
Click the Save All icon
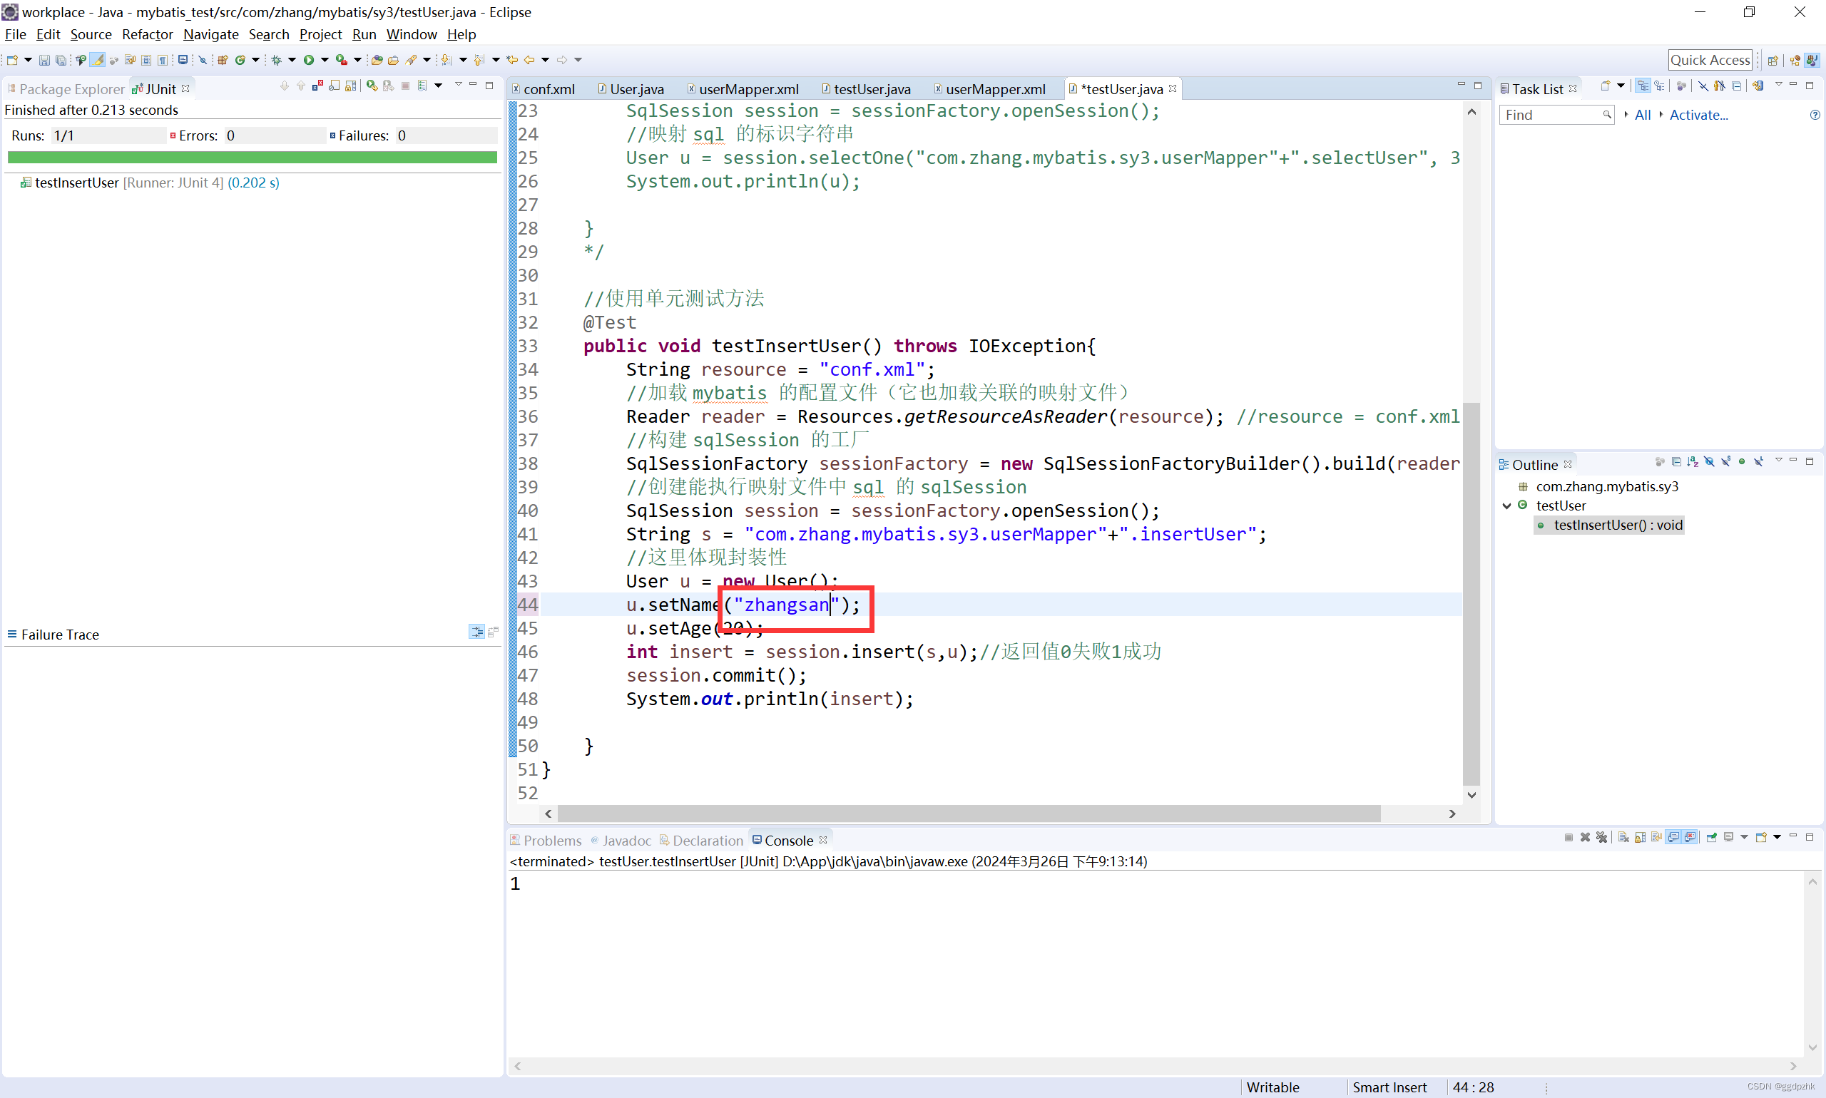pyautogui.click(x=61, y=60)
